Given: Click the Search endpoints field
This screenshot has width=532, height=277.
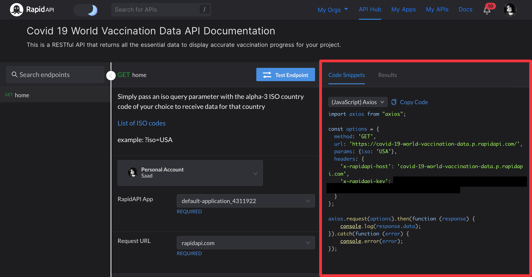Looking at the screenshot, I should tap(55, 75).
